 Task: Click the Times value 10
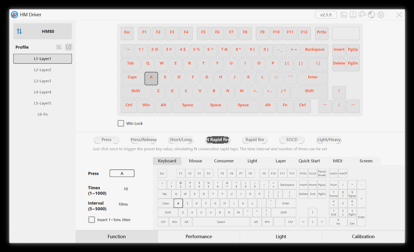click(126, 189)
